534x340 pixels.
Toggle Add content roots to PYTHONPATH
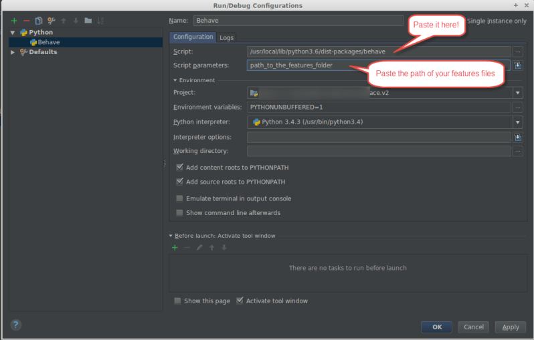pos(179,167)
